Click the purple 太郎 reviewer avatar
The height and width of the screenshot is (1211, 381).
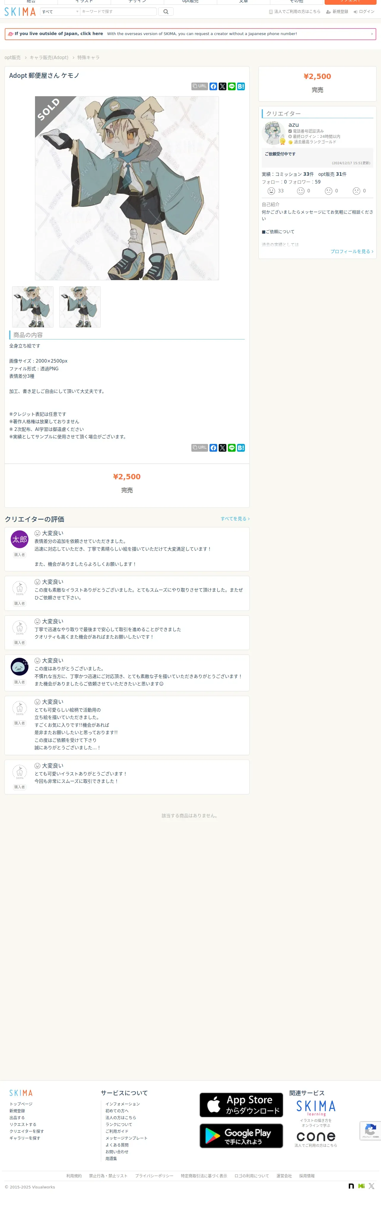pyautogui.click(x=20, y=539)
